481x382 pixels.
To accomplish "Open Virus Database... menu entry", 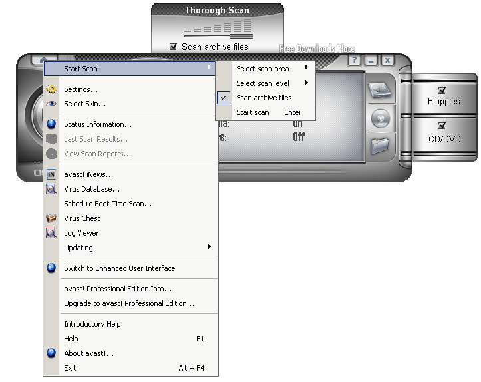I will [x=130, y=189].
